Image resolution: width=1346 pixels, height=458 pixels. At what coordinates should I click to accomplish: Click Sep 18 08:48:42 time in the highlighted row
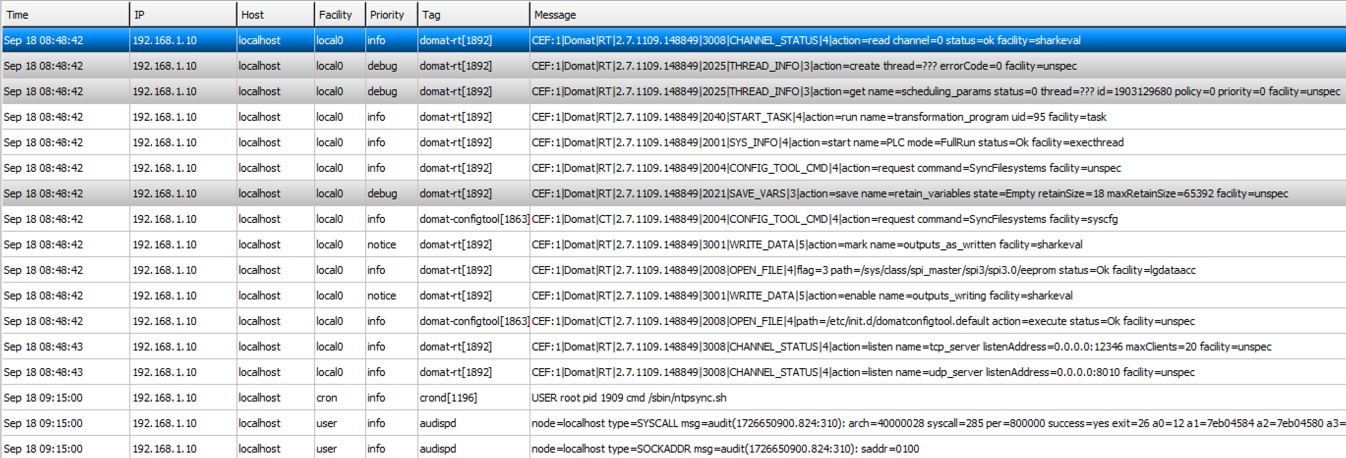(43, 40)
